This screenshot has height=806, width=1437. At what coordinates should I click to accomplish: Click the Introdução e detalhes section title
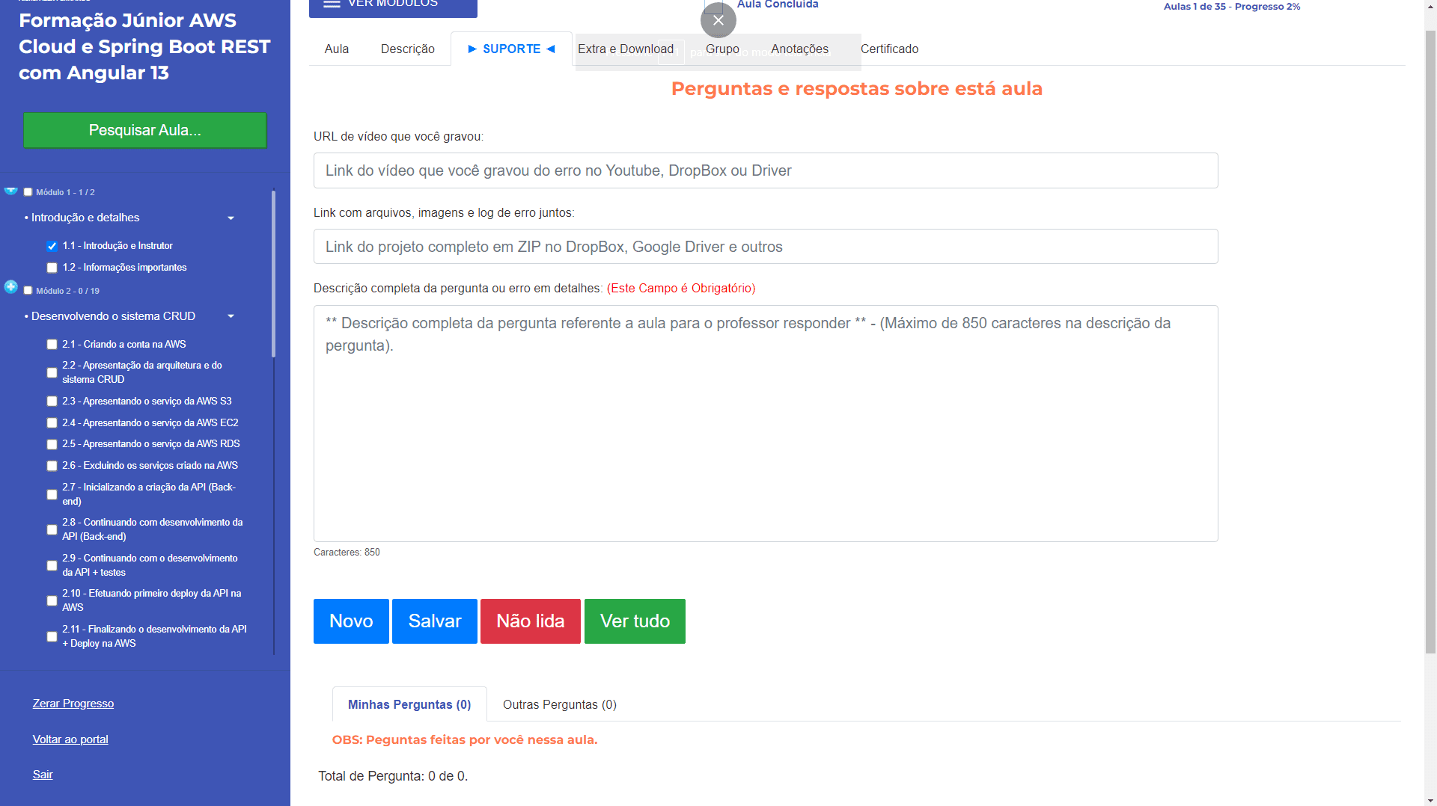[x=85, y=218]
